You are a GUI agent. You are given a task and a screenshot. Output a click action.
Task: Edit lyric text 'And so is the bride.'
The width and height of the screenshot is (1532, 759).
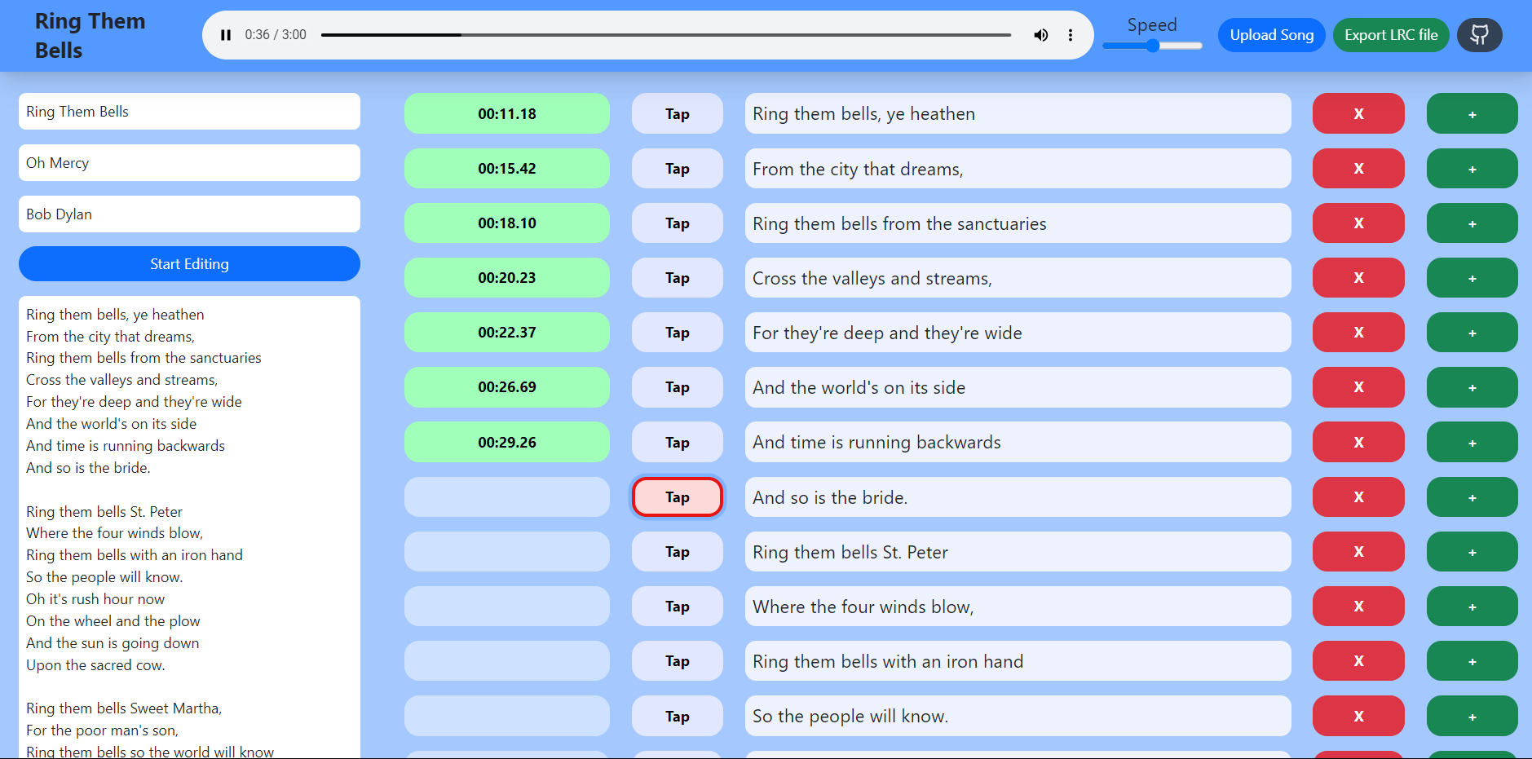click(1018, 497)
